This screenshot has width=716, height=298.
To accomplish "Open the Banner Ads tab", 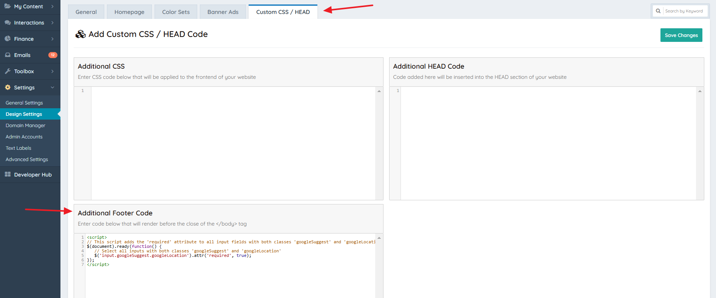I will (223, 12).
